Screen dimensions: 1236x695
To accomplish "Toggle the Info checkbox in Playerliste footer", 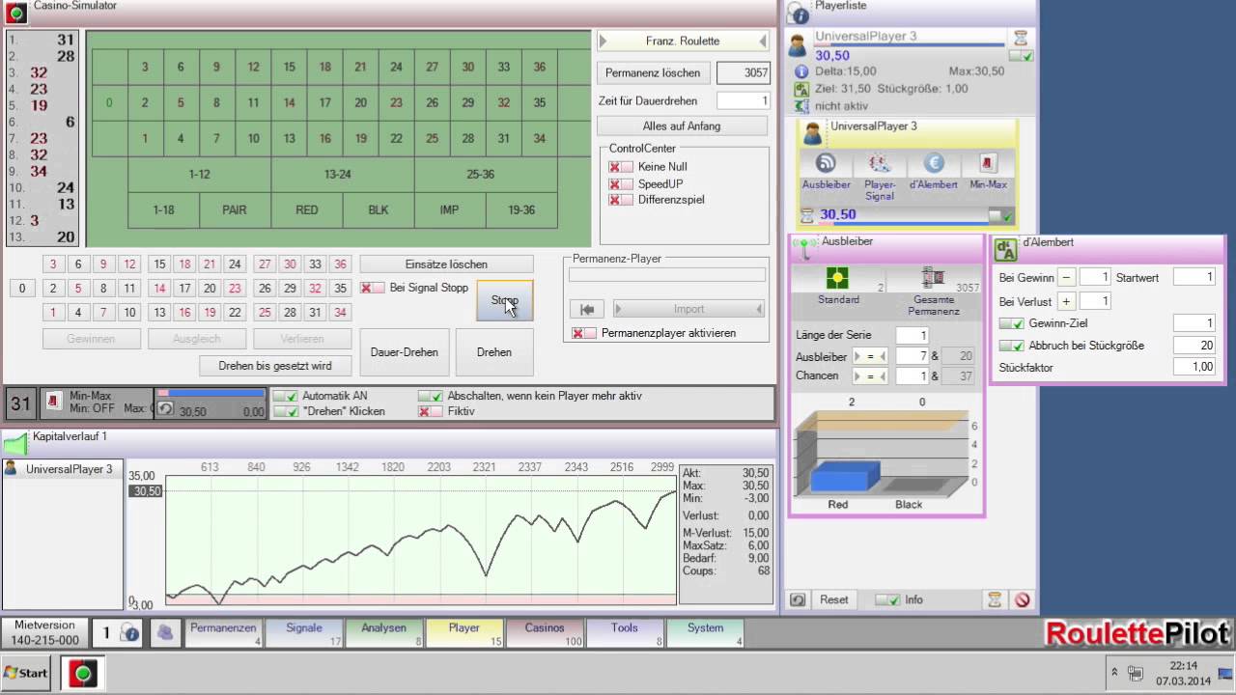I will coord(886,599).
